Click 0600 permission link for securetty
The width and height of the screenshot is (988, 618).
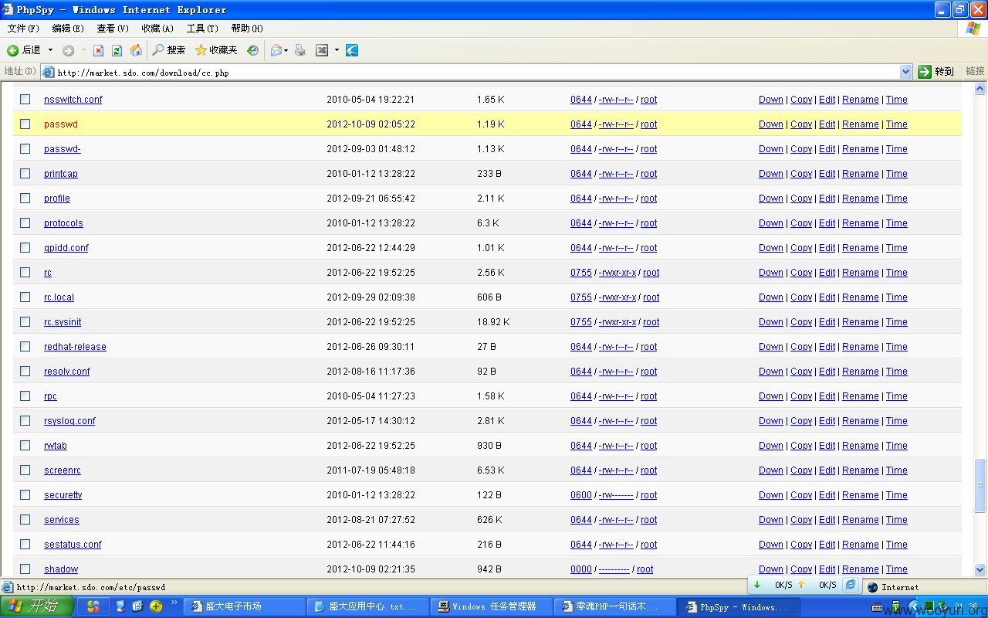(x=581, y=495)
